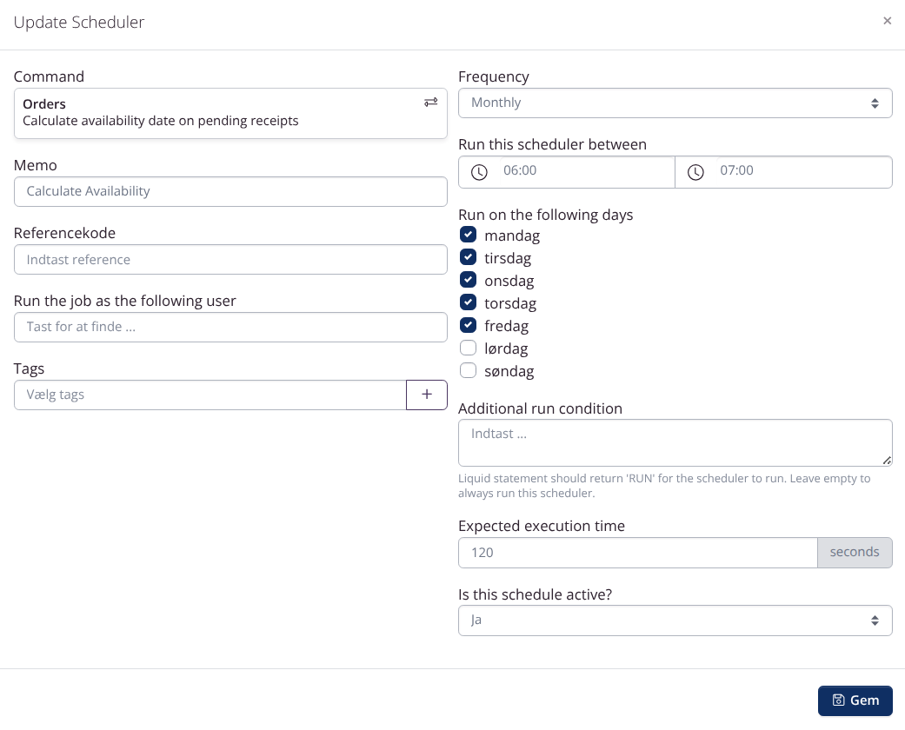Image resolution: width=905 pixels, height=730 pixels.
Task: Click the fredag label text
Action: (506, 326)
